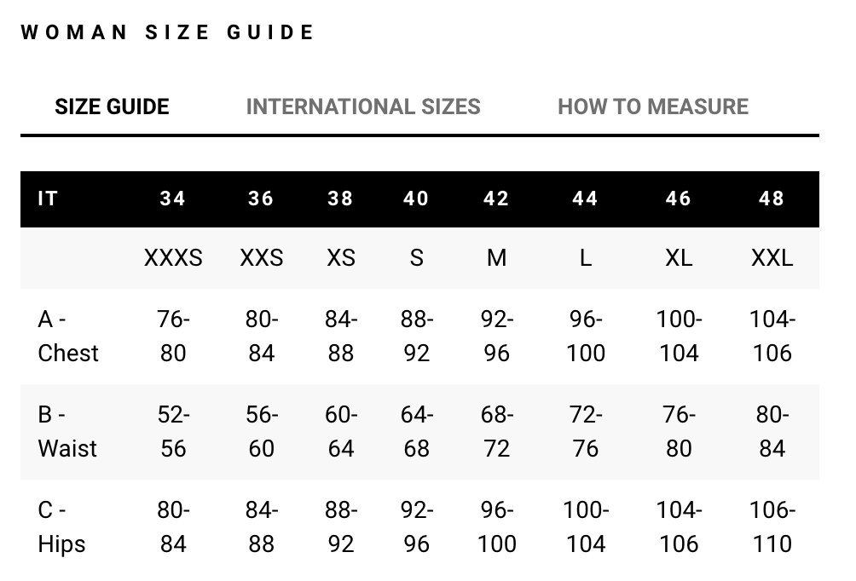Click the A - Chest row label
The image size is (856, 581).
tap(68, 336)
